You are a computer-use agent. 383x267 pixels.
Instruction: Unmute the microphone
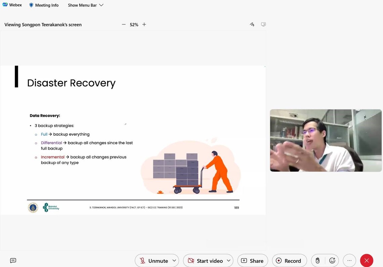(154, 261)
